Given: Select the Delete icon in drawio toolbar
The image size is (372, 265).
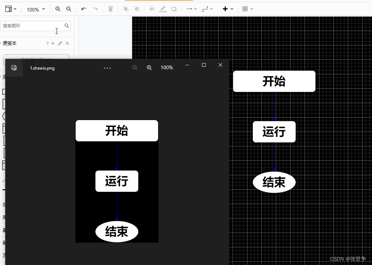Looking at the screenshot, I should (x=111, y=9).
